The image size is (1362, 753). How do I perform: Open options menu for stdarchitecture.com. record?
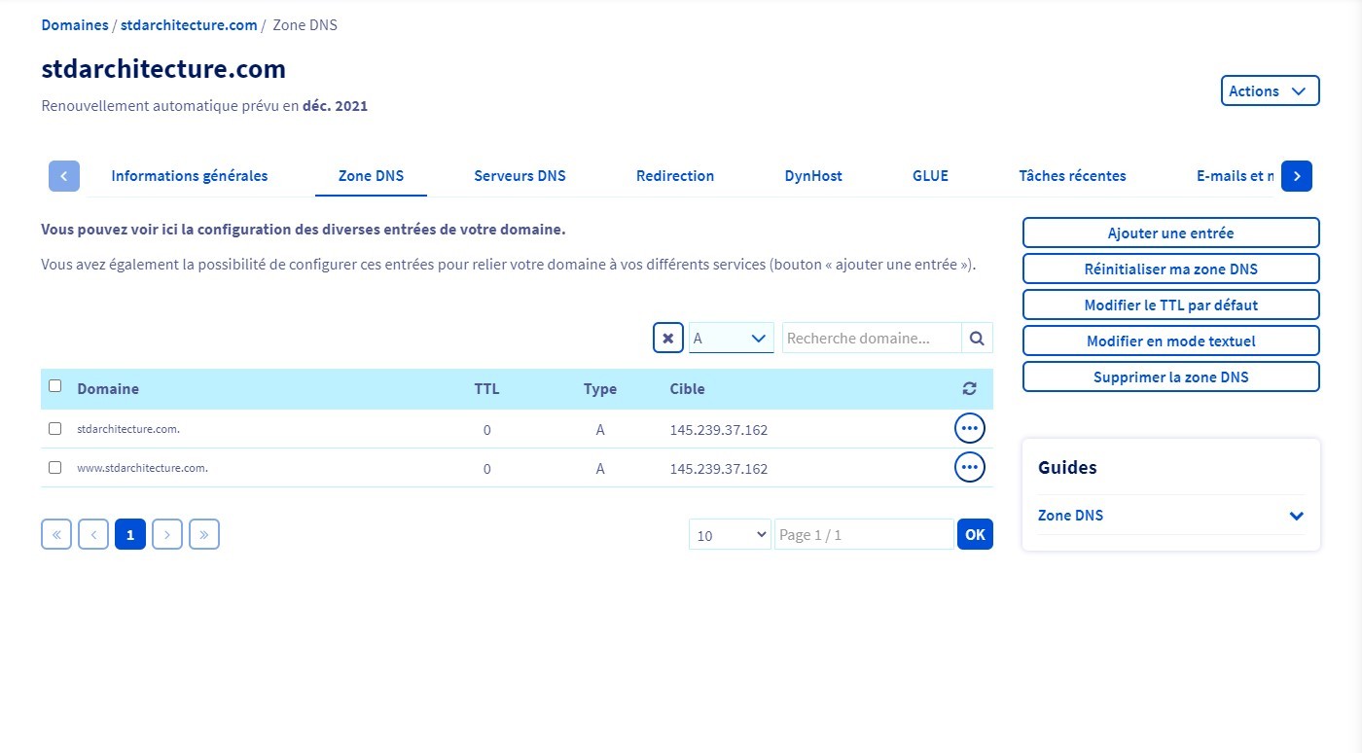[969, 428]
